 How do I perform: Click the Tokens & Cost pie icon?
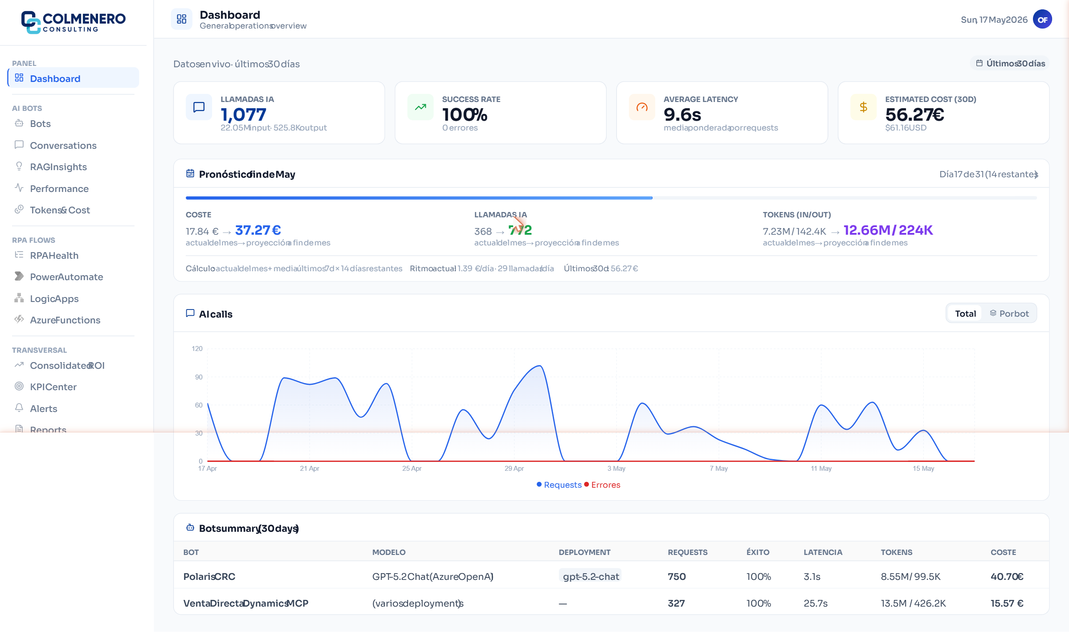tap(19, 209)
